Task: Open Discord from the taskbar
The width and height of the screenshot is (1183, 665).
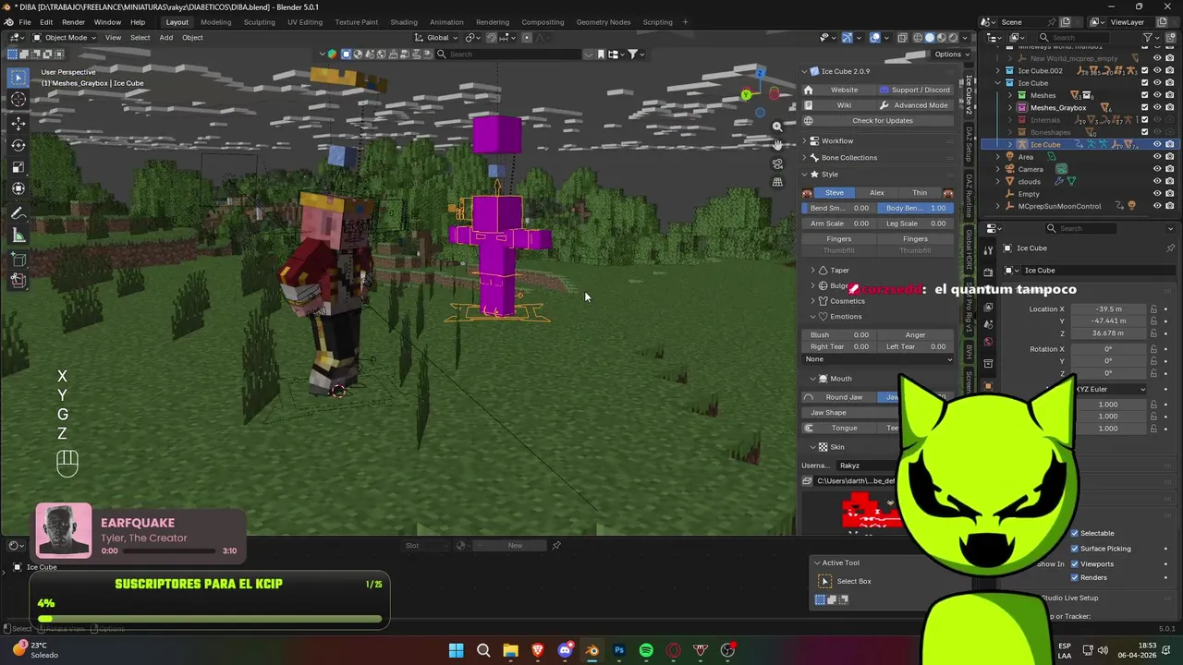Action: tap(565, 650)
